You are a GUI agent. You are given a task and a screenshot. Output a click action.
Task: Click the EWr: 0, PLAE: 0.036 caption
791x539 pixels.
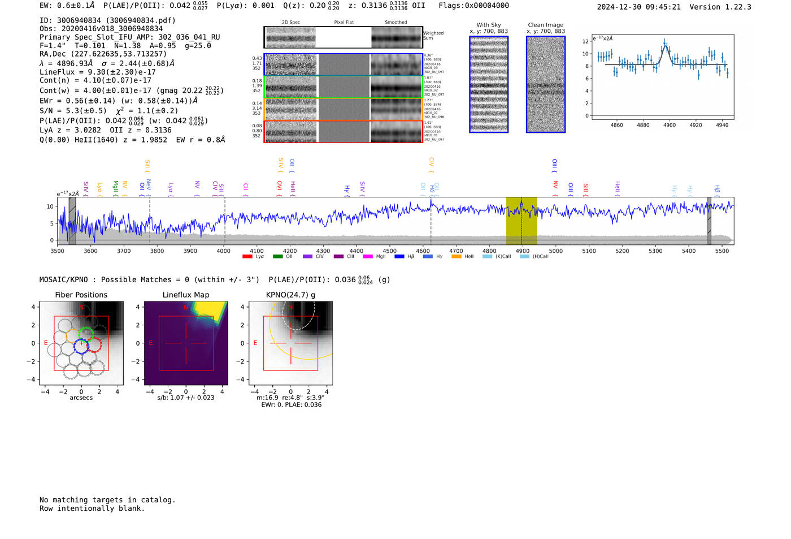point(291,405)
